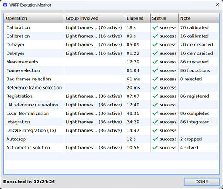Click the Group involved column header

tap(94, 18)
